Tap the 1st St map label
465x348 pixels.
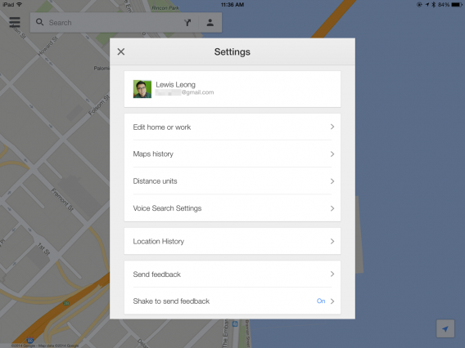coord(43,249)
